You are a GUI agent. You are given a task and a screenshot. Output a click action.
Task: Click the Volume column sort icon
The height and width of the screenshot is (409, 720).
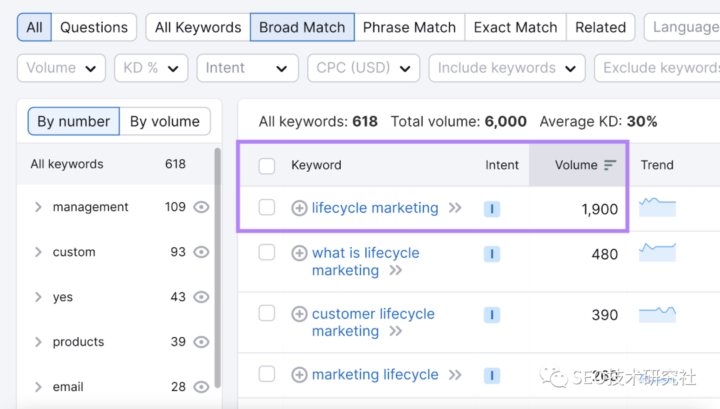pyautogui.click(x=610, y=165)
